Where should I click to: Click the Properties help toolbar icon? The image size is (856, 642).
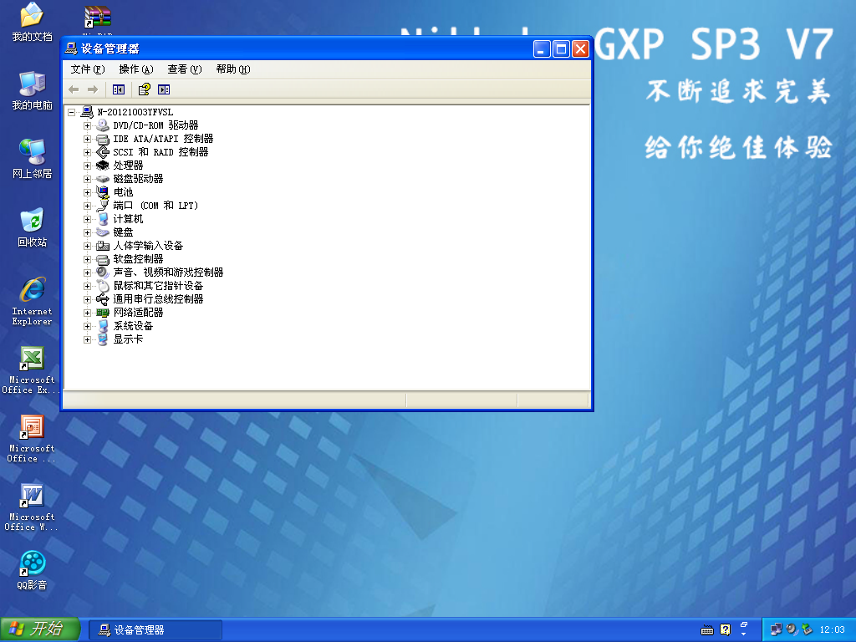[144, 89]
